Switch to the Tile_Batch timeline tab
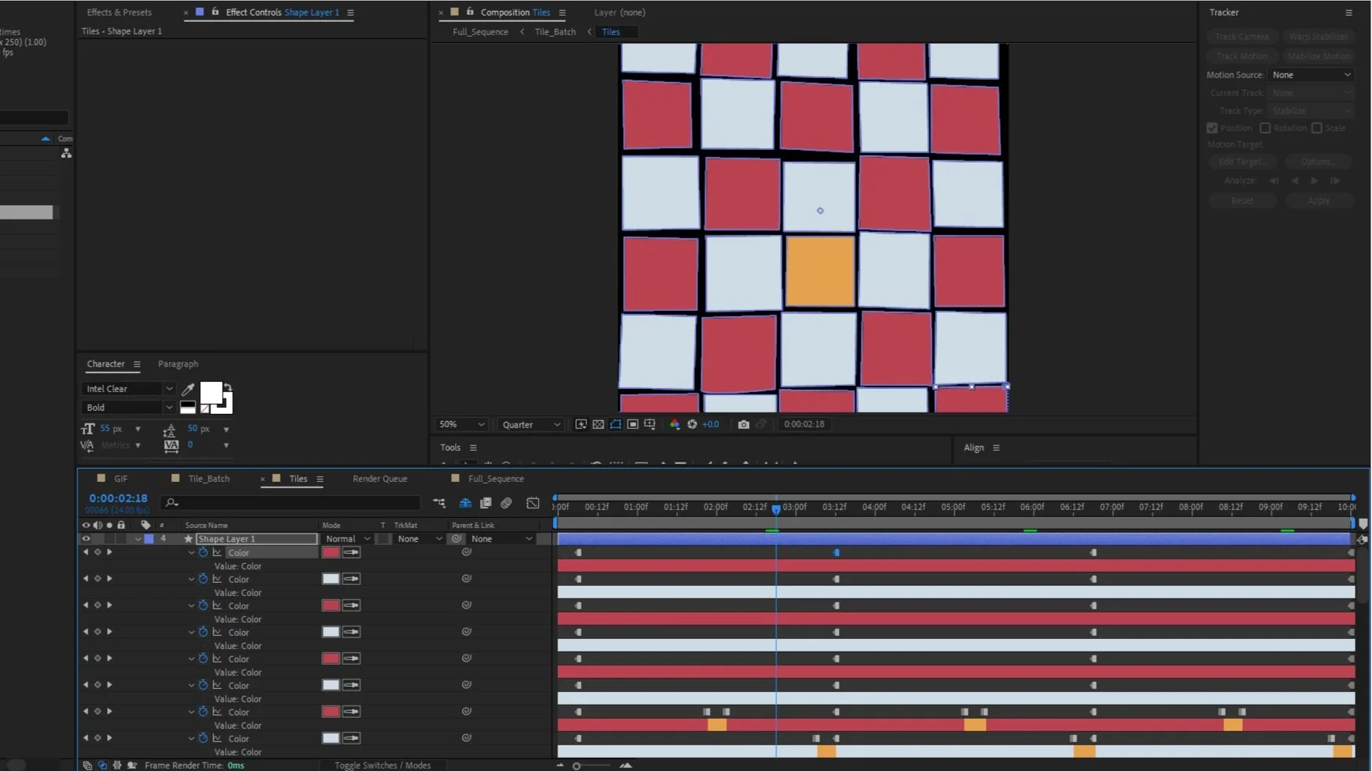Screen dimensions: 1372x771 coord(209,479)
